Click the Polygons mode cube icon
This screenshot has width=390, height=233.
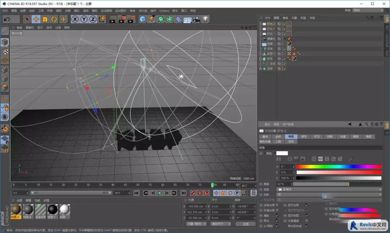[x=5, y=88]
